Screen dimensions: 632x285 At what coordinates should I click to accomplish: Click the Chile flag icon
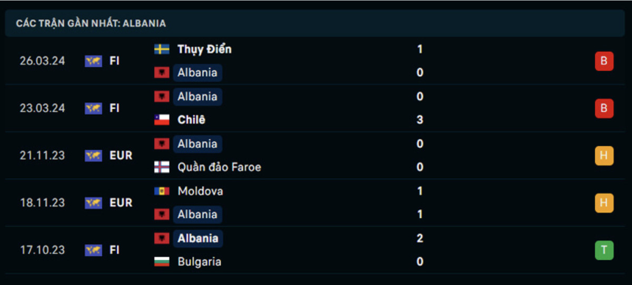162,120
